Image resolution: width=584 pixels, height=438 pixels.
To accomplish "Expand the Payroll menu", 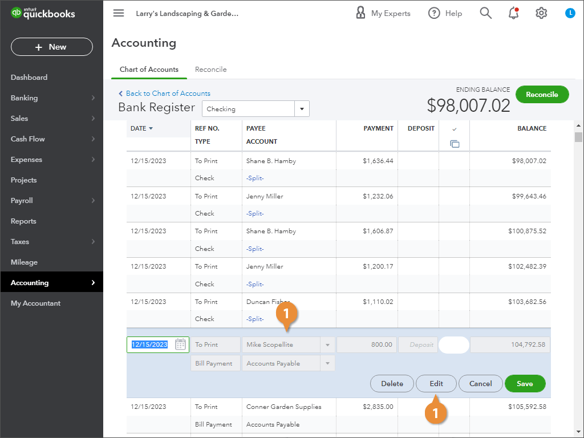I will pos(52,200).
